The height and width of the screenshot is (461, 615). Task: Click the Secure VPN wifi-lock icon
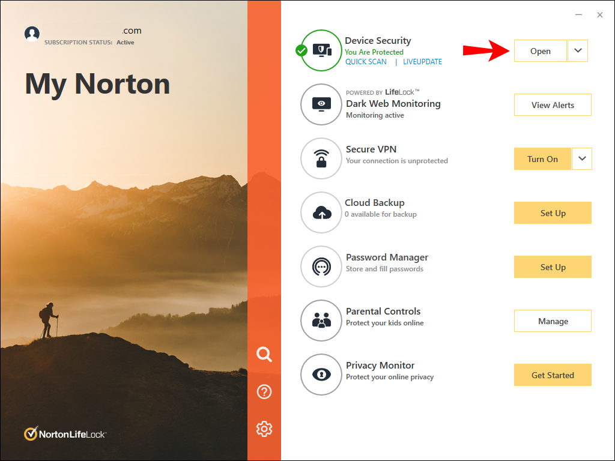point(321,158)
